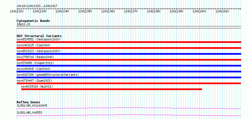Open variant nsv6524552 (Sedlazeck2020) label
The image size is (249, 119).
click(39, 39)
